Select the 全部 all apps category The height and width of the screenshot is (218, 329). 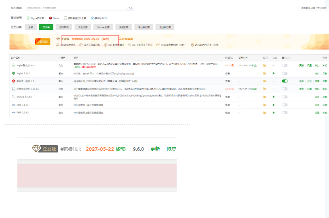[x=31, y=27]
